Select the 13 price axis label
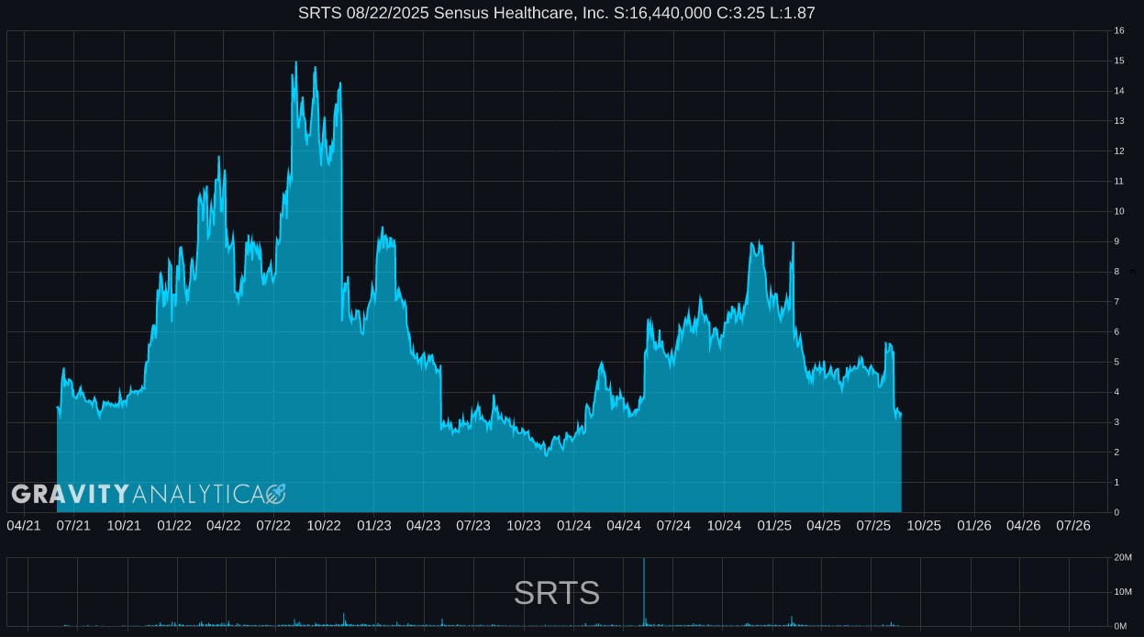This screenshot has width=1144, height=637. 1119,121
